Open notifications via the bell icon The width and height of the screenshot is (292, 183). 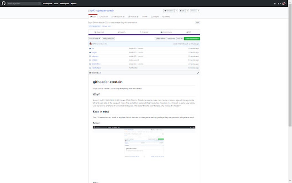pyautogui.click(x=275, y=3)
